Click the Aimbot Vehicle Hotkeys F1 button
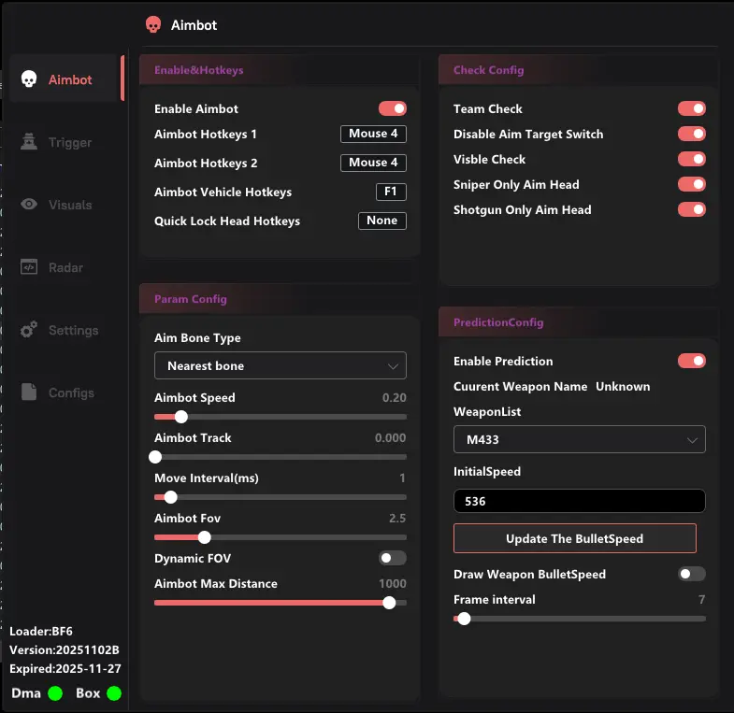The image size is (734, 713). [390, 192]
